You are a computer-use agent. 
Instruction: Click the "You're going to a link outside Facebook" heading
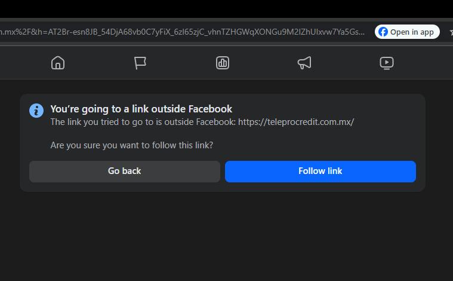[141, 109]
